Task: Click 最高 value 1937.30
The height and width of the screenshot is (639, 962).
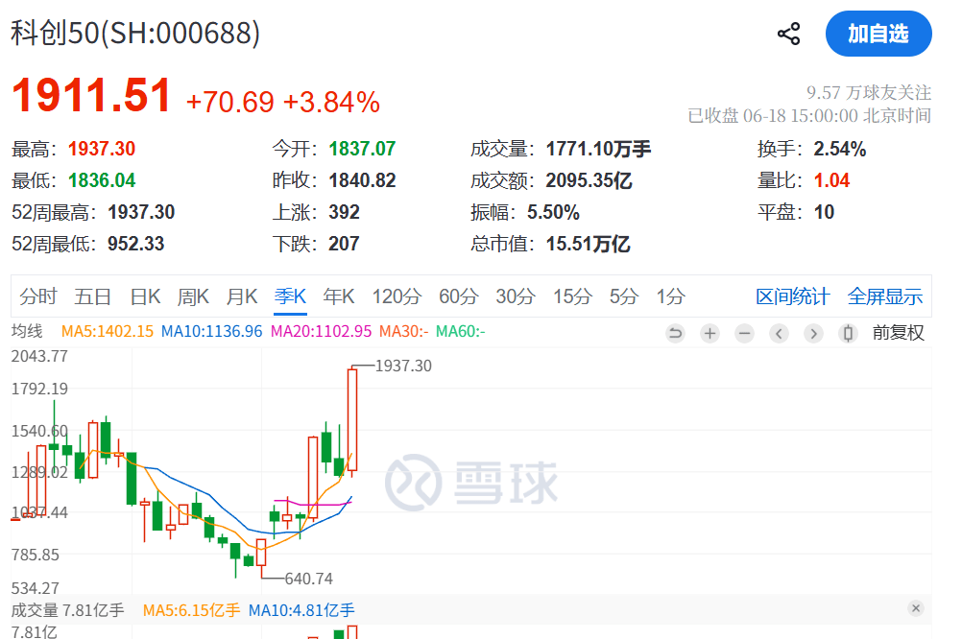Action: 101,149
